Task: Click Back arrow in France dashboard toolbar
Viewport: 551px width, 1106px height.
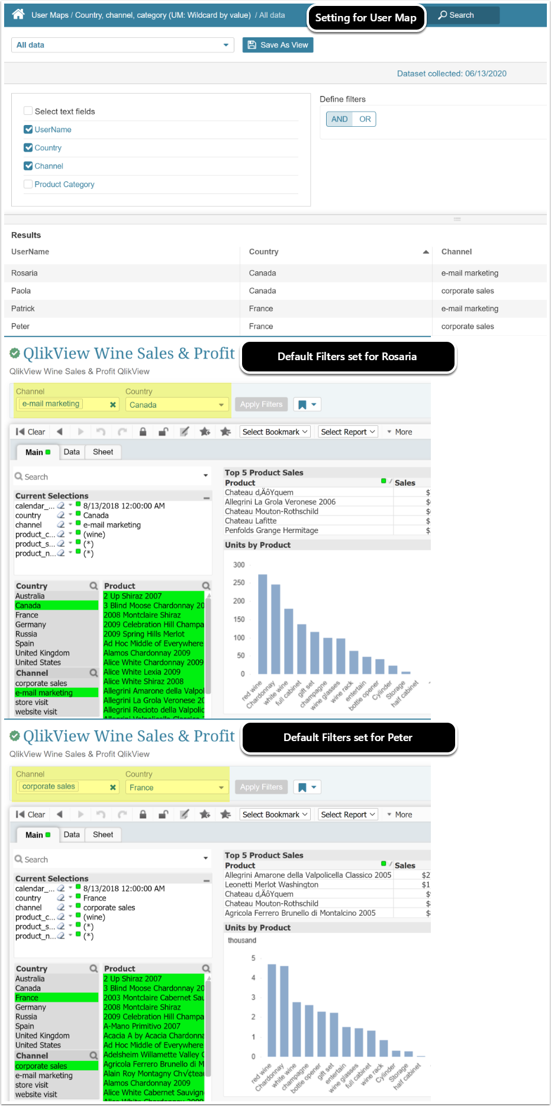Action: pyautogui.click(x=59, y=815)
